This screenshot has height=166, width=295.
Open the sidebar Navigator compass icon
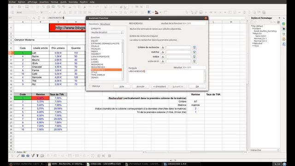click(x=284, y=39)
